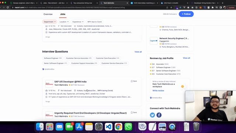Expand the Department filter dropdown
This screenshot has height=133, width=236.
click(x=49, y=22)
